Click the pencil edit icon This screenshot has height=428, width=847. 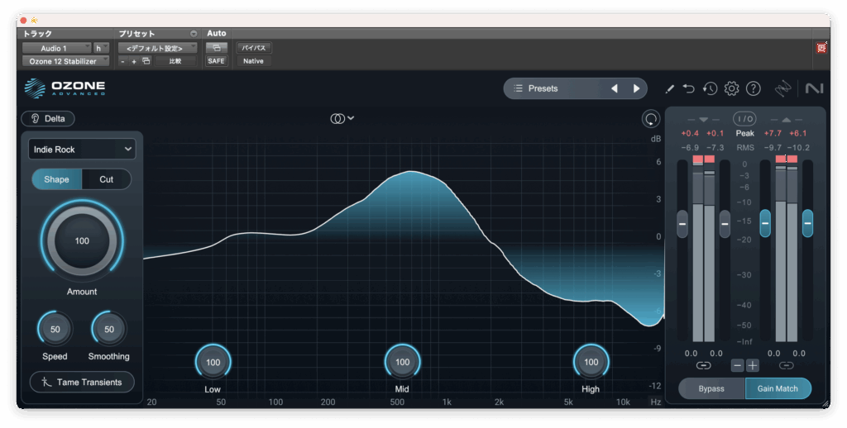[x=669, y=88]
